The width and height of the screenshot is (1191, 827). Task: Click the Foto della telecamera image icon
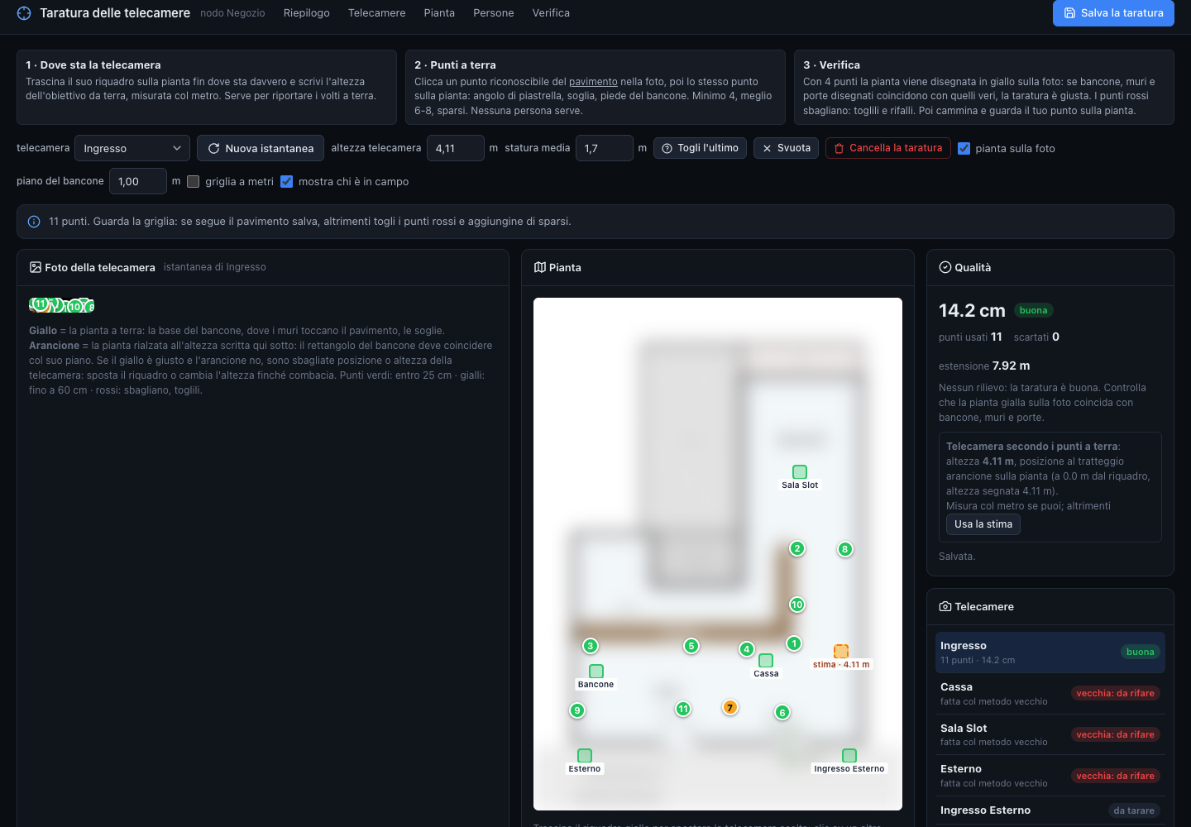coord(36,267)
